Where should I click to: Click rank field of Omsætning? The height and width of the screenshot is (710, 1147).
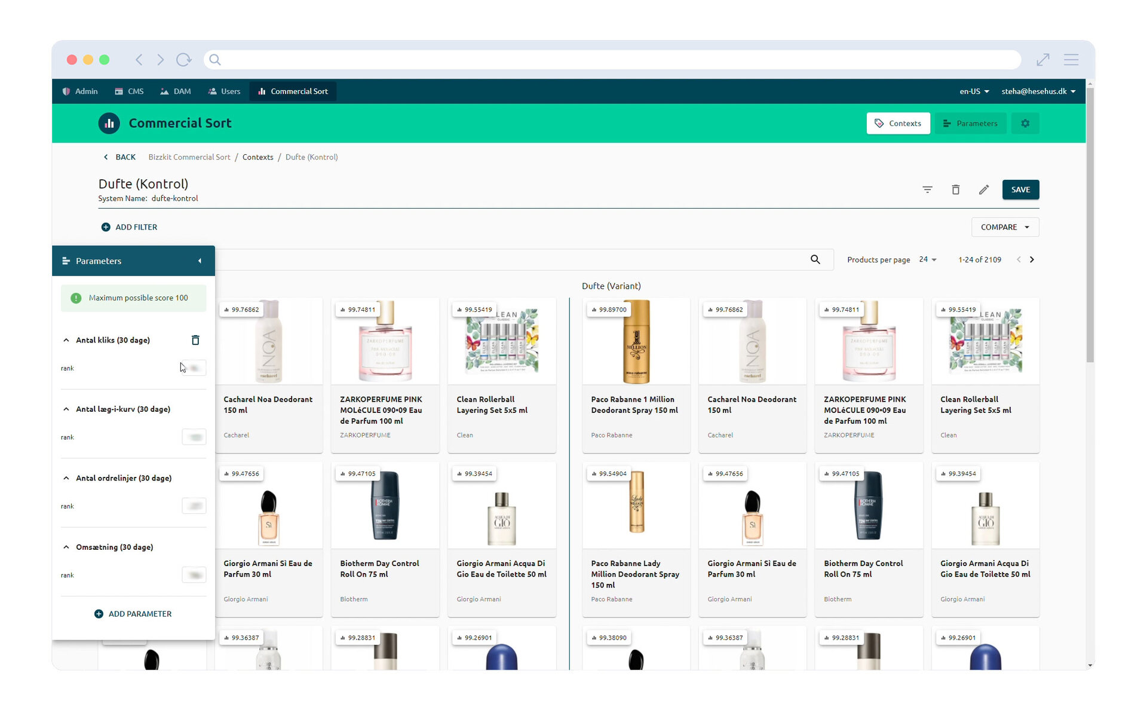click(x=194, y=576)
